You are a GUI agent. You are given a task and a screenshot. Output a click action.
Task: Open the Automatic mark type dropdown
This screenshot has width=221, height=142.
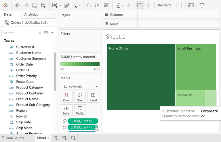[80, 87]
